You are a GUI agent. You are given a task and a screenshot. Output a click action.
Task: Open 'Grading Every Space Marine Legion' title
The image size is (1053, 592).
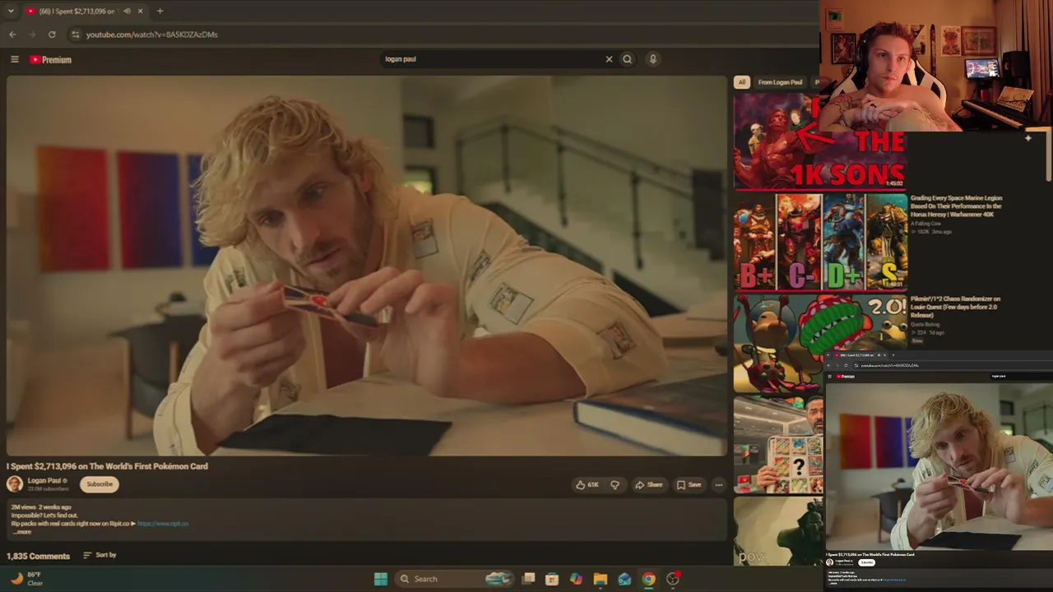[x=956, y=206]
